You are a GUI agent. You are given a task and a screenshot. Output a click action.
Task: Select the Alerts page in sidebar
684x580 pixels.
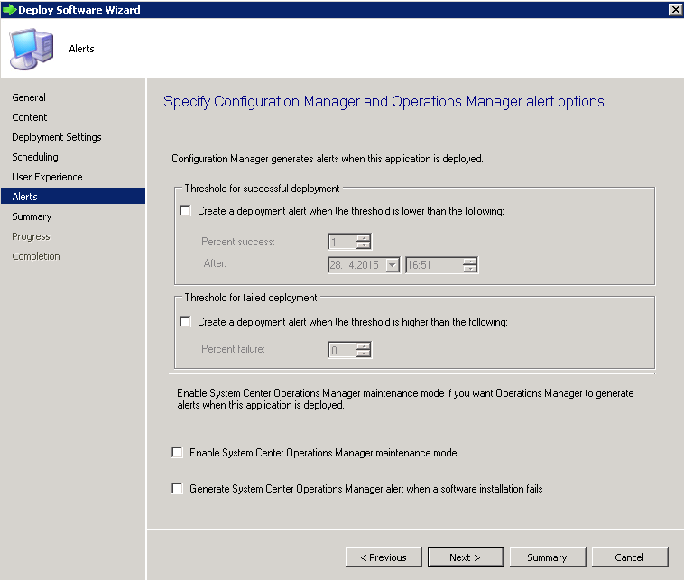(73, 197)
